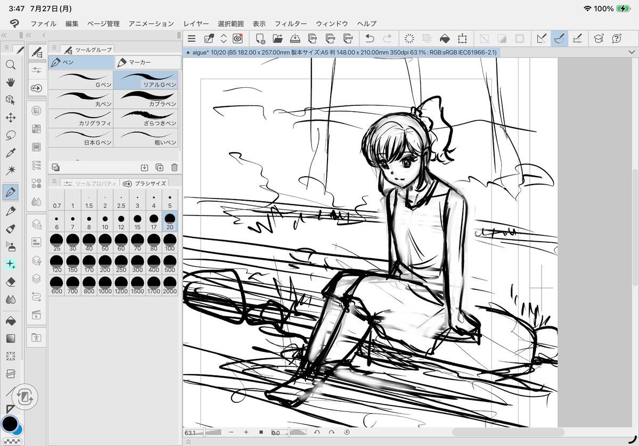This screenshot has width=639, height=446.
Task: Click the horizontal canvas scrollbar
Action: pyautogui.click(x=507, y=432)
